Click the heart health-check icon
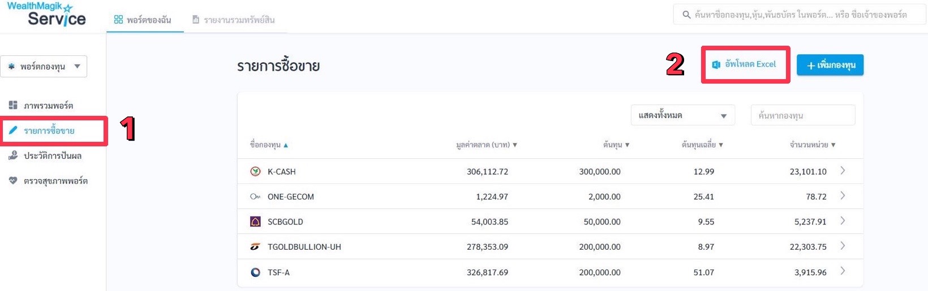Screen dimensions: 928x291 pyautogui.click(x=13, y=181)
